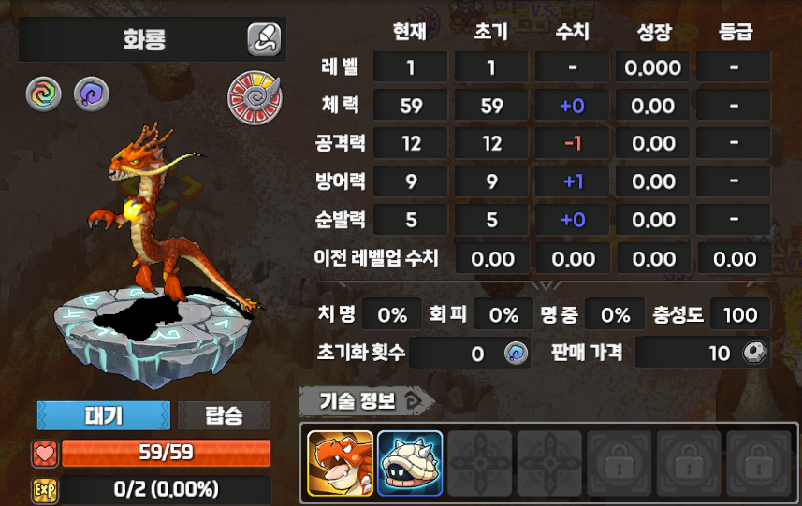Select the rainbow swirl element badge
802x506 pixels.
(x=43, y=95)
